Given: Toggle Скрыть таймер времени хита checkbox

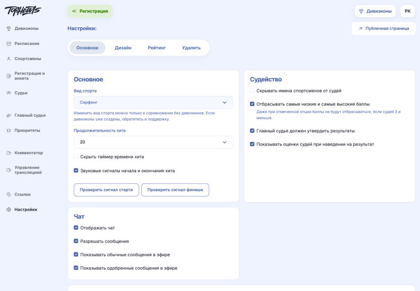Looking at the screenshot, I should coord(76,157).
